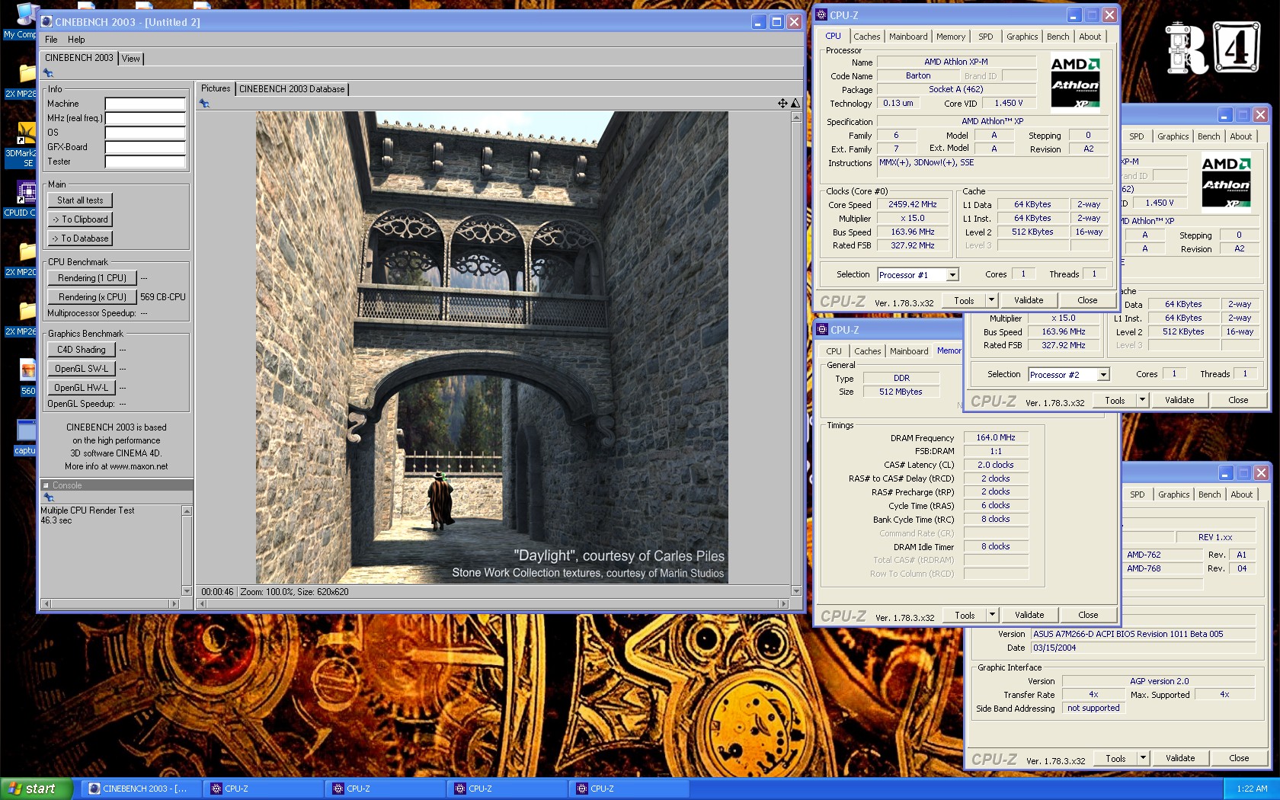Click the Rendering (x CPU) benchmark button
Screen dimensions: 1280x800
(x=91, y=297)
